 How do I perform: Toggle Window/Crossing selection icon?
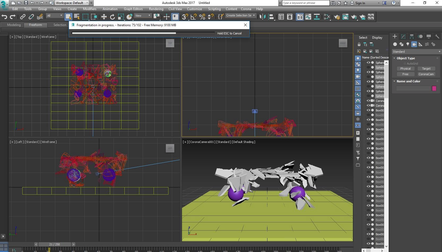click(x=94, y=17)
